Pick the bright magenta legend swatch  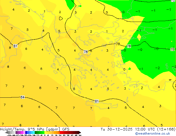coord(22,133)
